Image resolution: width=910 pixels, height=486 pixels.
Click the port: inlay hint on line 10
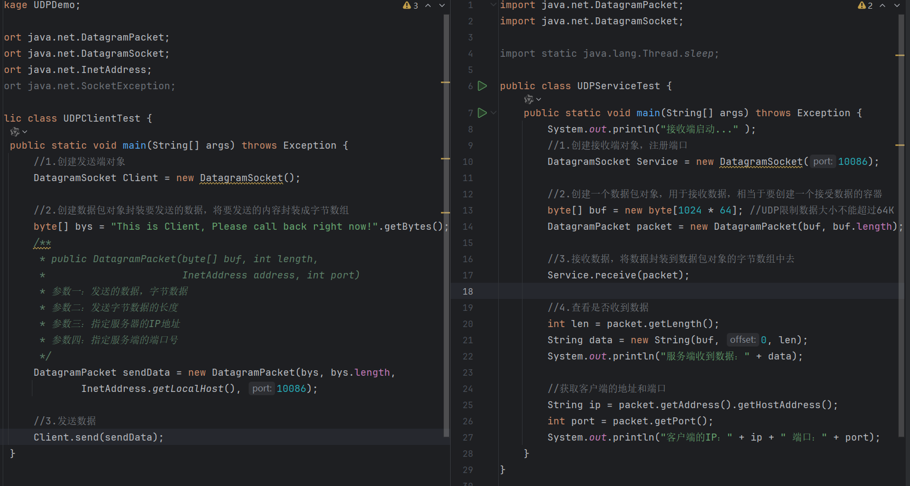pyautogui.click(x=822, y=162)
